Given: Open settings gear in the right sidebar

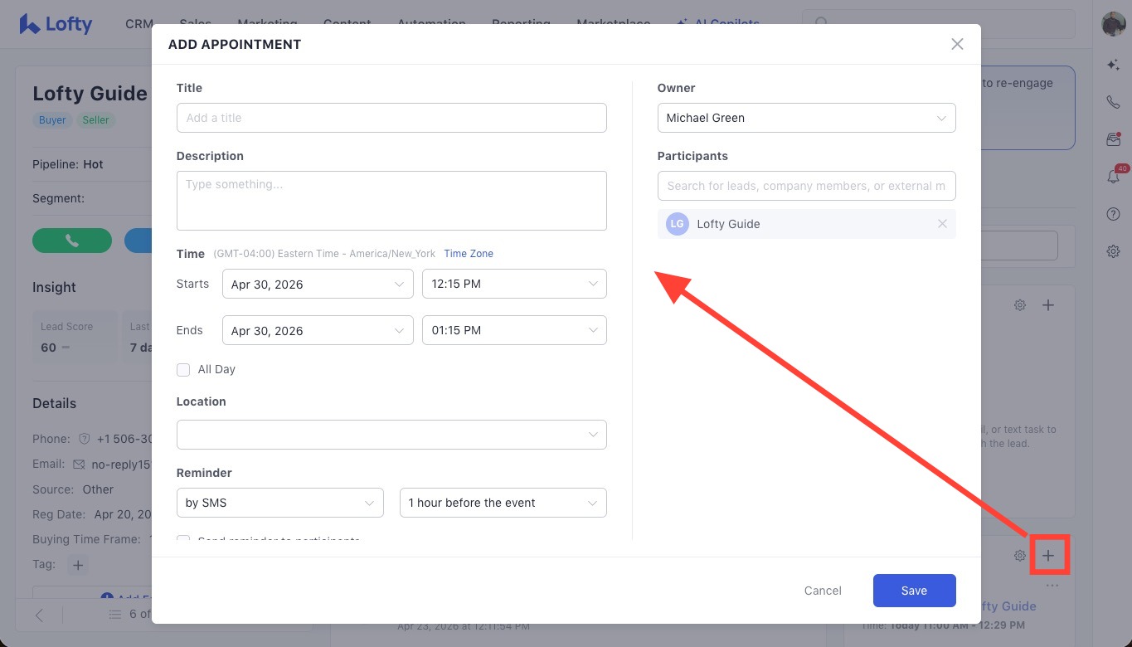Looking at the screenshot, I should pos(1113,251).
